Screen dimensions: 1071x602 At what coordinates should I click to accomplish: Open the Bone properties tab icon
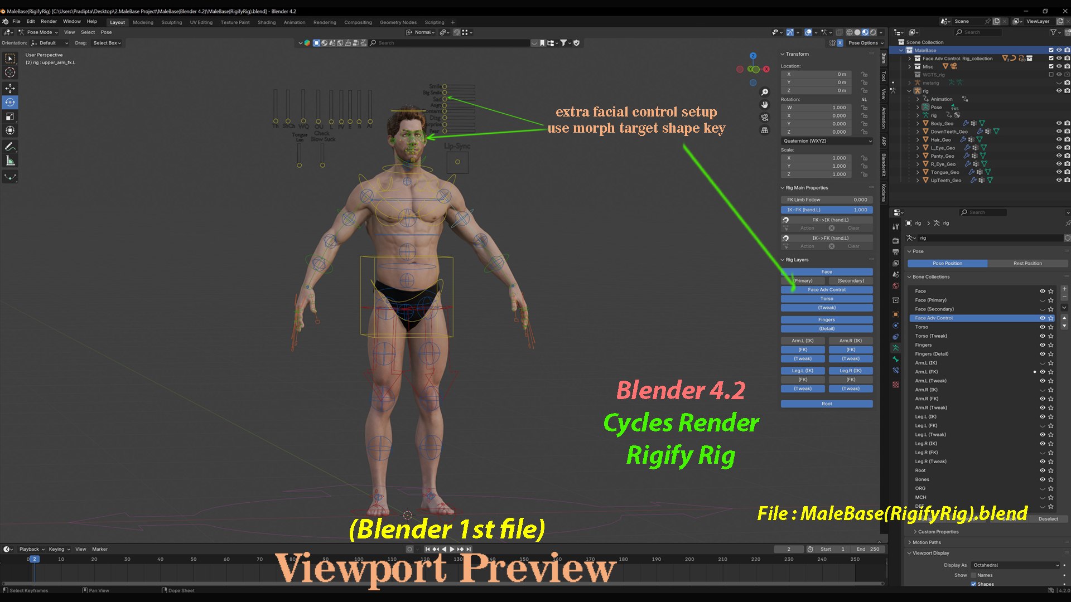(895, 360)
